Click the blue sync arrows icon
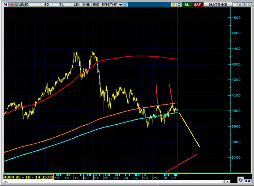This screenshot has width=254, height=186. pos(240,179)
